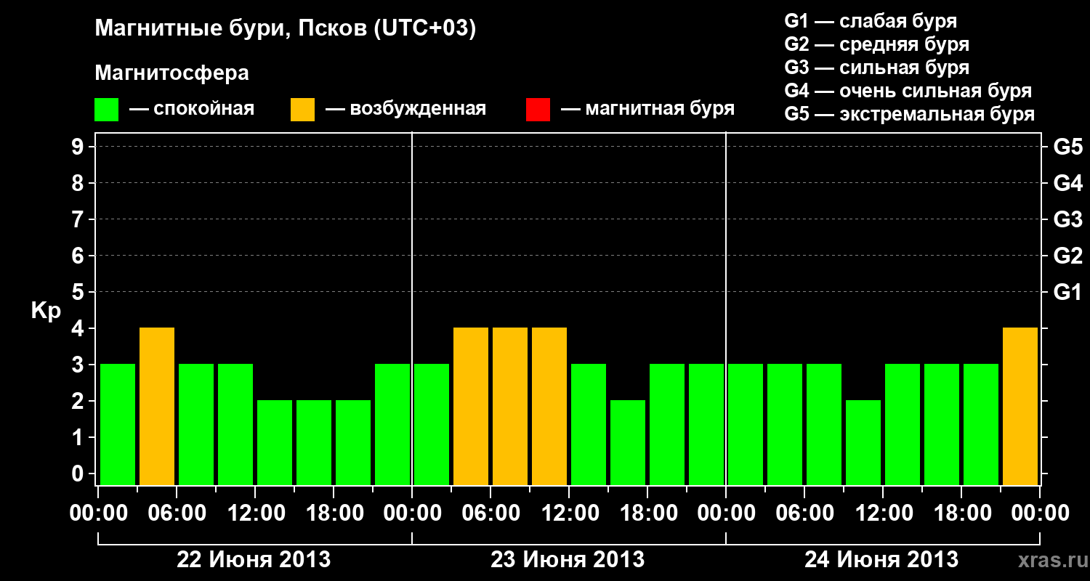Click the orange 22 June 03:00–06:00 bar
1090x581 pixels.
[157, 406]
